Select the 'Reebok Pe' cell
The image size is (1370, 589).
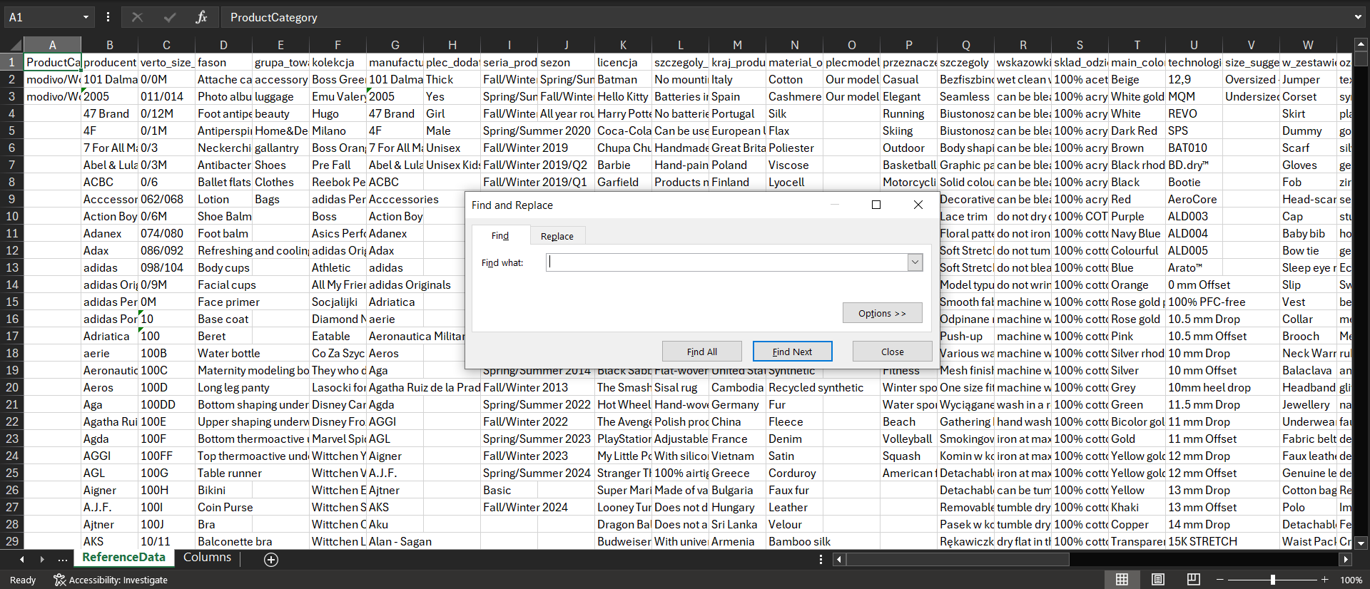[338, 182]
